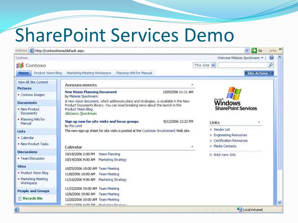
Task: Open Vendor List link
Action: click(222, 129)
